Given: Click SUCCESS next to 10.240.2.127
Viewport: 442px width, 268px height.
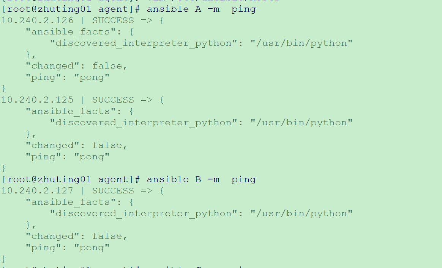Looking at the screenshot, I should 113,191.
